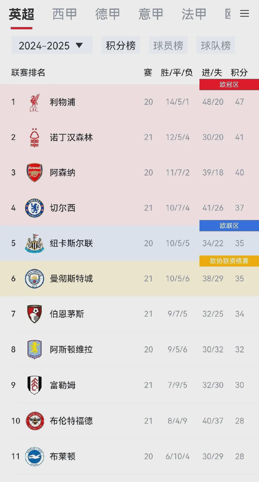This screenshot has width=259, height=482.
Task: Tap the Aston Villa crest
Action: tap(34, 349)
